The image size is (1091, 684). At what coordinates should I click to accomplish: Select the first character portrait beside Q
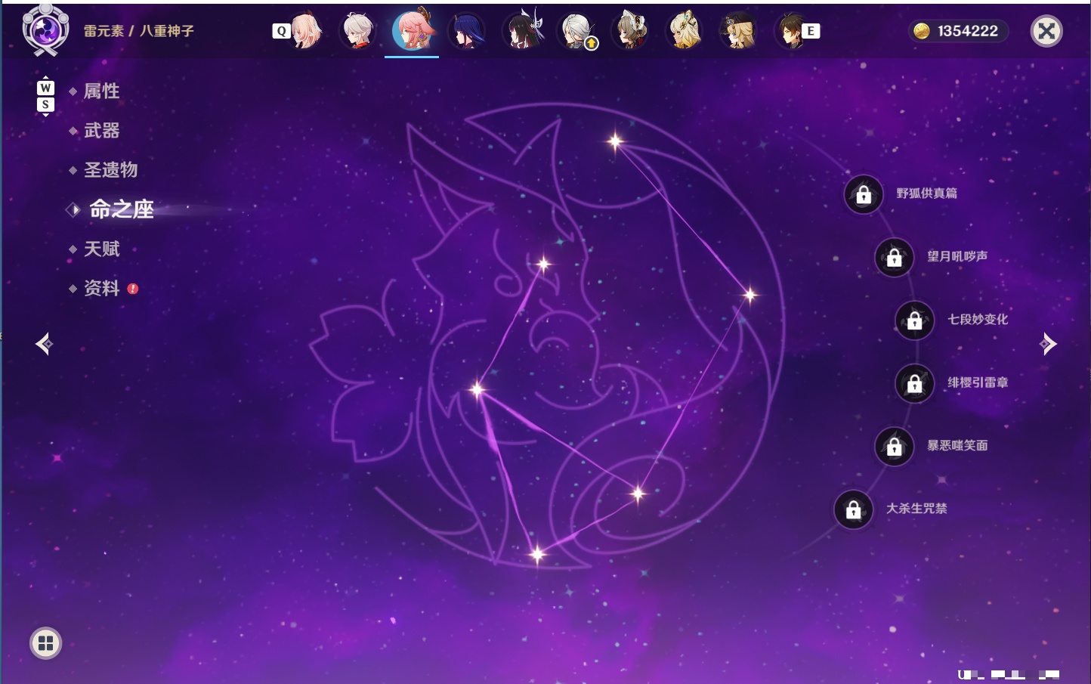point(306,31)
